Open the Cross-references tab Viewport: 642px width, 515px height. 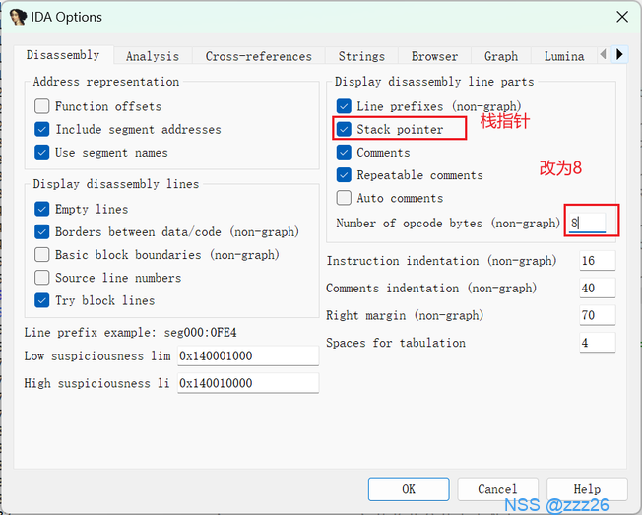258,57
